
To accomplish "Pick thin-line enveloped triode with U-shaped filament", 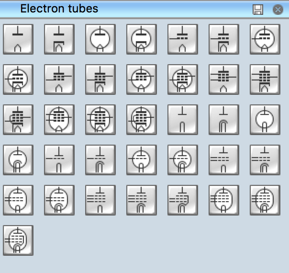I will 141,160.
